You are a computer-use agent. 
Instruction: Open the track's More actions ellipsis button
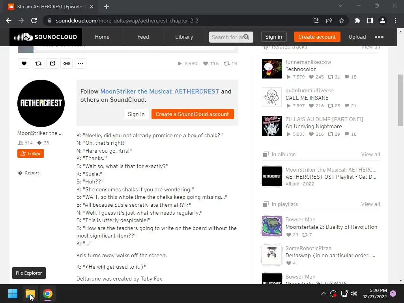[x=80, y=64]
